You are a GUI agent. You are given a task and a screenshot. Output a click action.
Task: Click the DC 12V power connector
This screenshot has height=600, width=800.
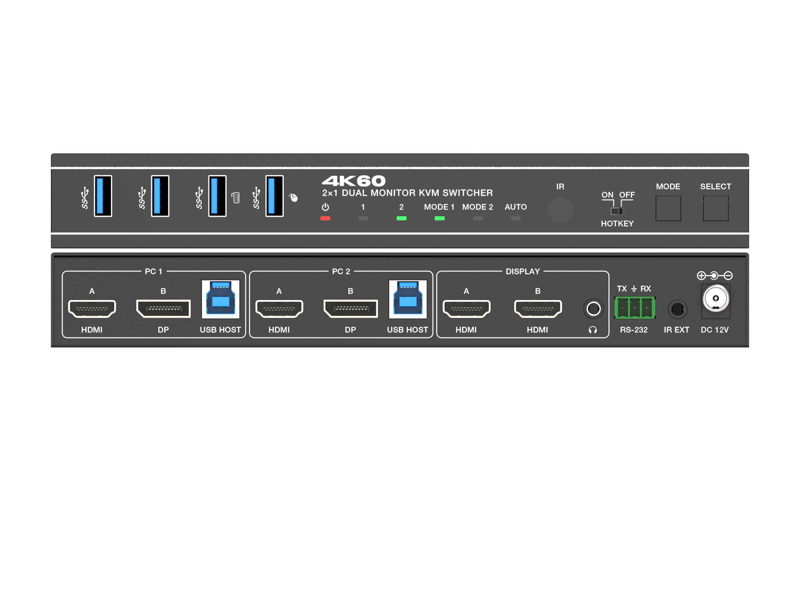coord(715,299)
